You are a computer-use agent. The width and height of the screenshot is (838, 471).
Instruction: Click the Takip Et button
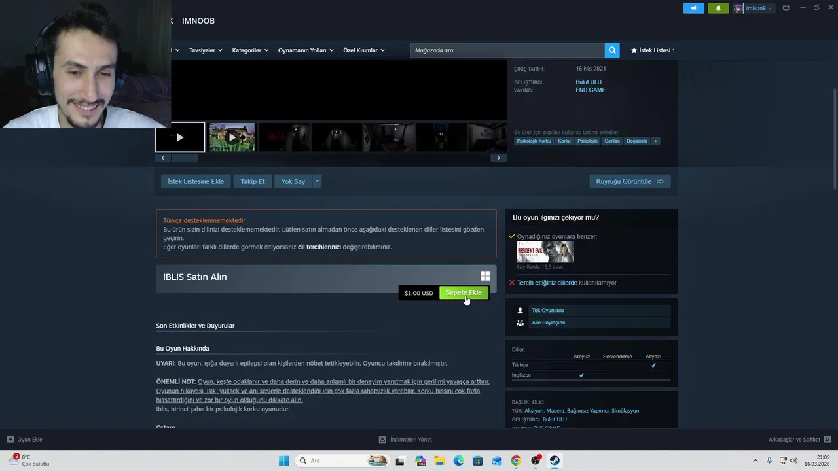point(253,181)
